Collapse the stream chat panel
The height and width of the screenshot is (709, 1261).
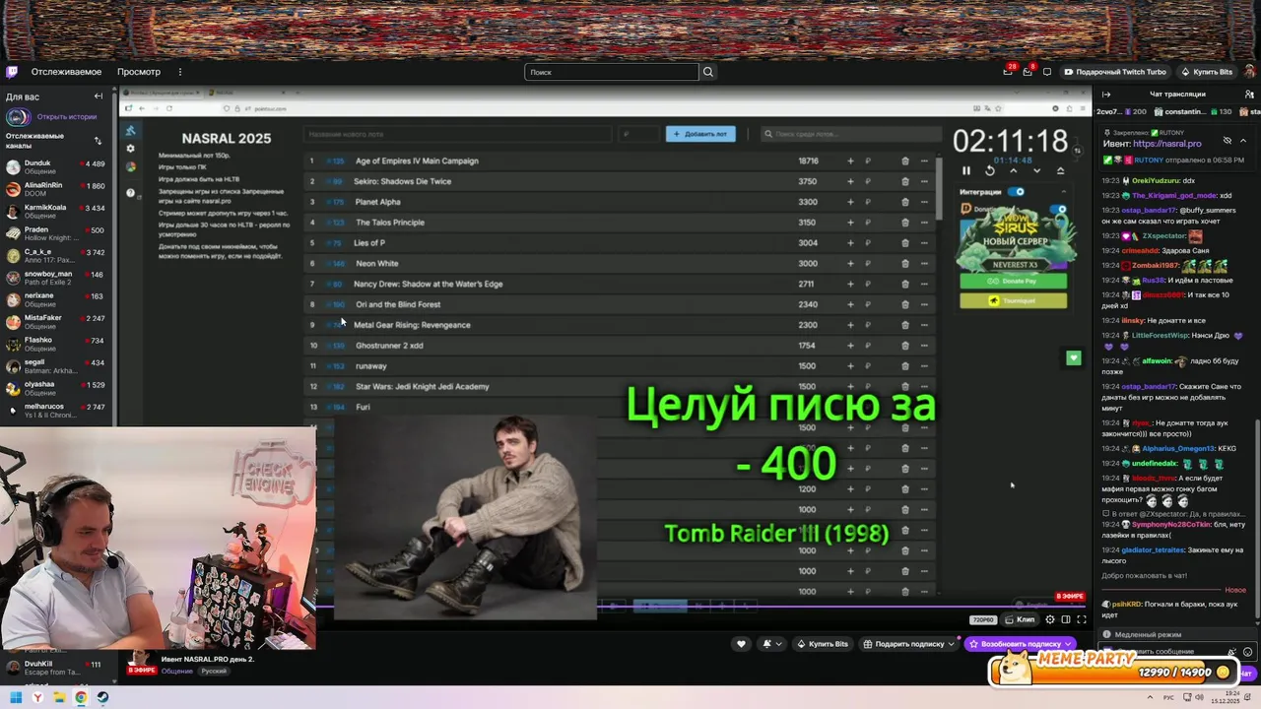(x=1106, y=95)
